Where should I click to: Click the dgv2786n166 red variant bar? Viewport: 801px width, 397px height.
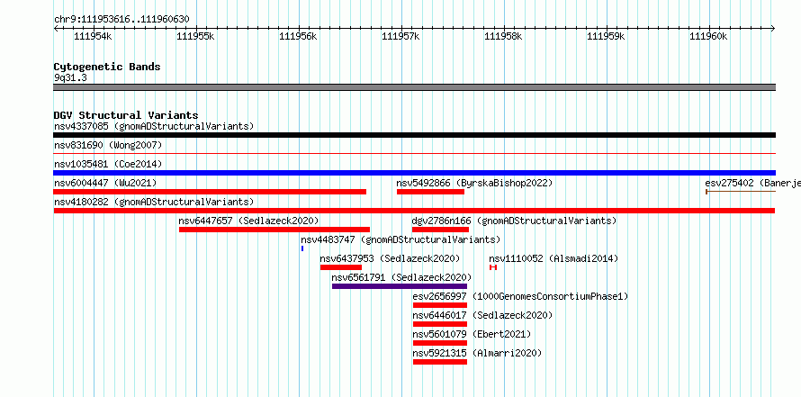[440, 230]
